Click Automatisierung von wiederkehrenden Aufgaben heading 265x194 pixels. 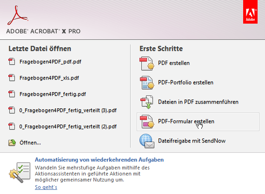(x=99, y=160)
